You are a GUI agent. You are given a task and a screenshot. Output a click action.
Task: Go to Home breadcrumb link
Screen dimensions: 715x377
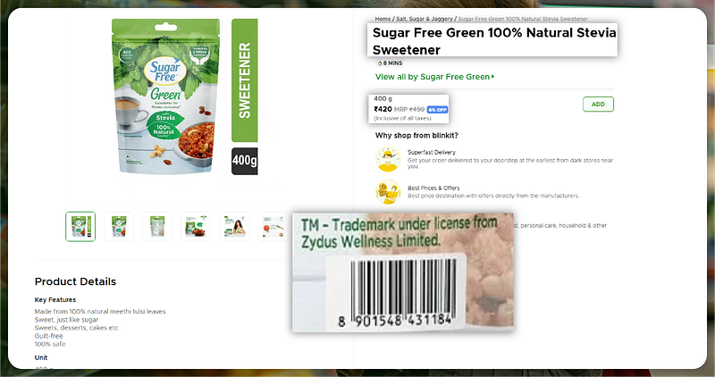coord(383,19)
